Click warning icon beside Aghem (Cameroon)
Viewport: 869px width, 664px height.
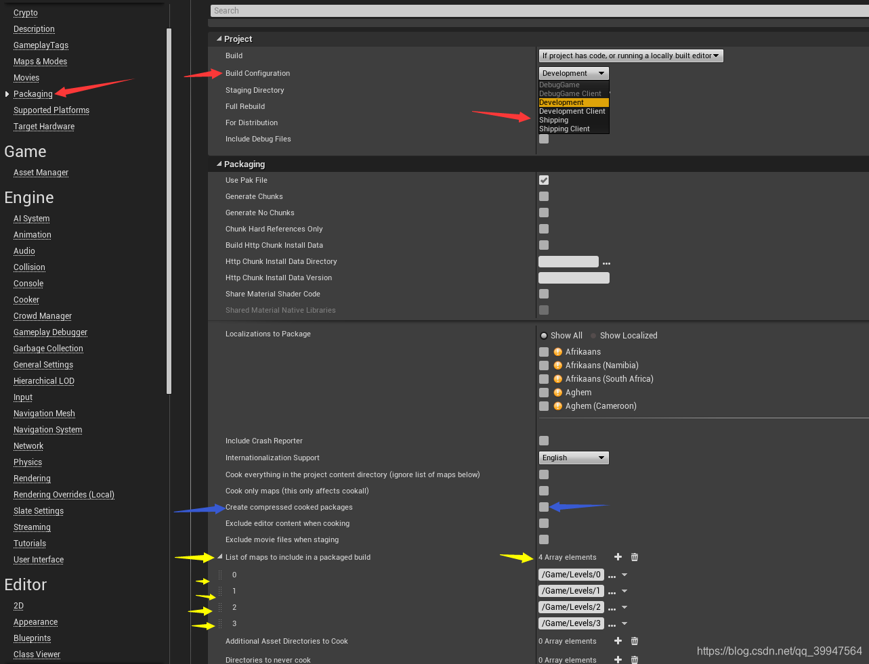pos(558,406)
